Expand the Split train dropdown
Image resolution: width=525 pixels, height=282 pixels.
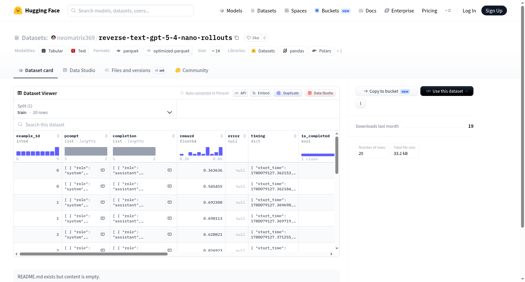tap(95, 109)
